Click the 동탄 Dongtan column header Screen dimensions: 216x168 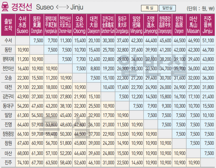pos(37,25)
